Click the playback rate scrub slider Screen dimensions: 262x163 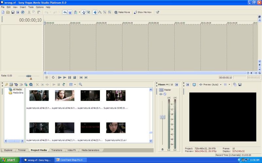tap(28, 76)
